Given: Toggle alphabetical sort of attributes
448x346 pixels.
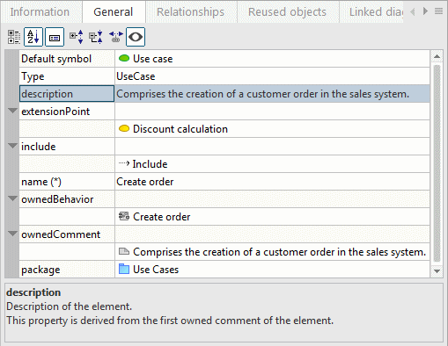Looking at the screenshot, I should click(x=33, y=37).
